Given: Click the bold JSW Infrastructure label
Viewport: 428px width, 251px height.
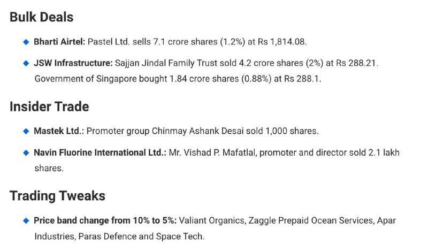Looking at the screenshot, I should click(x=73, y=63).
